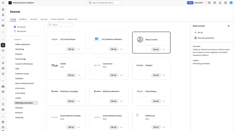Screen dimensions: 234x131
Task: Open more options on Oracle NetSuite Entities card
Action: click(x=121, y=127)
